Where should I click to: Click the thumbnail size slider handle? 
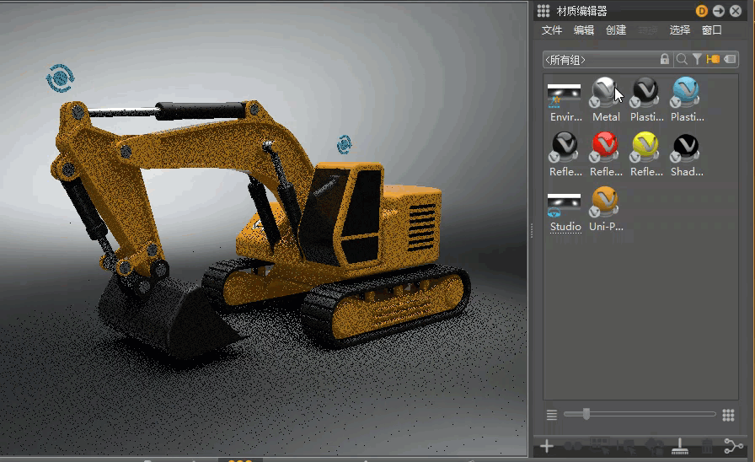click(x=586, y=414)
